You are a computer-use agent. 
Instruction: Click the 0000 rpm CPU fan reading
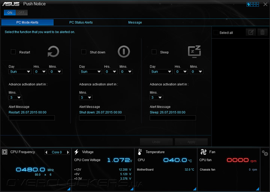(241, 160)
